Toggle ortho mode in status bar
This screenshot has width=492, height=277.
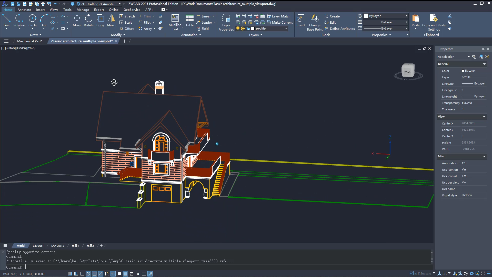click(x=82, y=274)
